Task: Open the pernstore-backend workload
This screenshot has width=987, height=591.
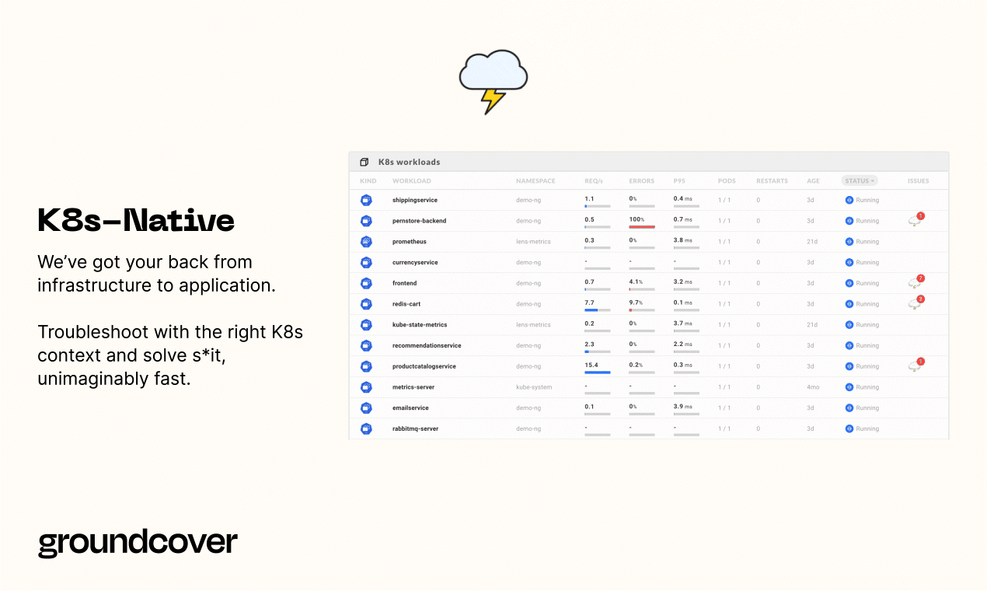Action: (420, 221)
